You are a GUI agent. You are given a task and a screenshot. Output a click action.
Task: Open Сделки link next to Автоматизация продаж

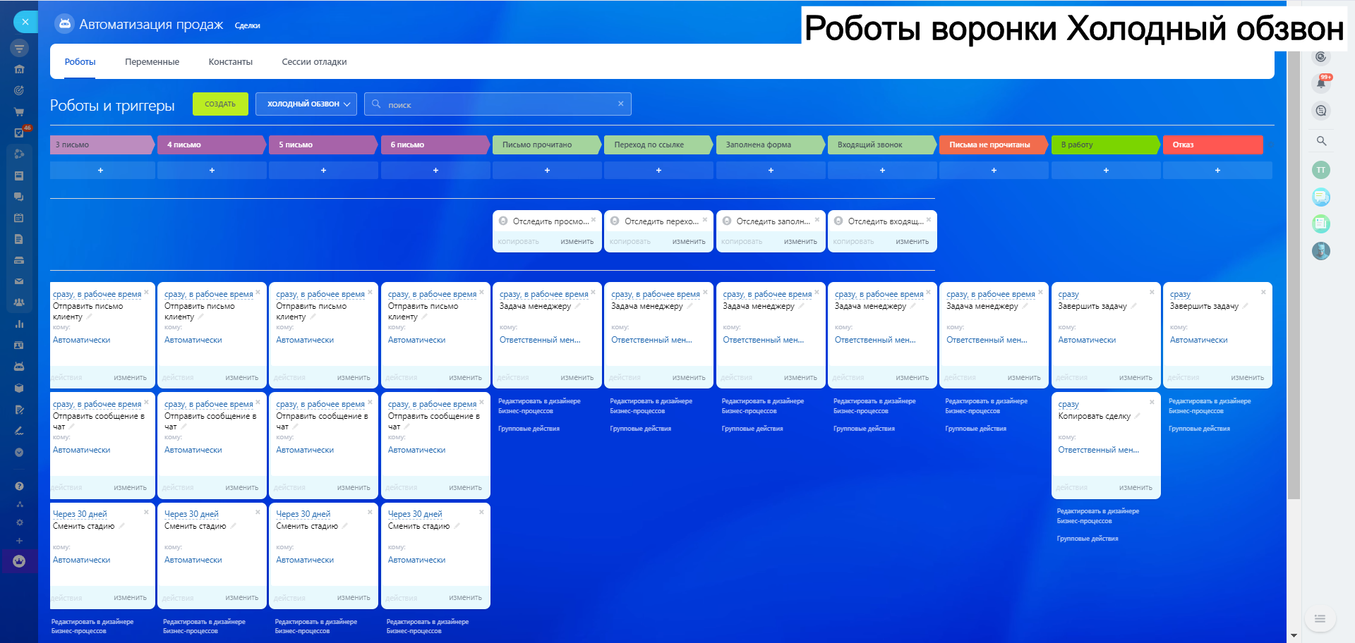(248, 25)
